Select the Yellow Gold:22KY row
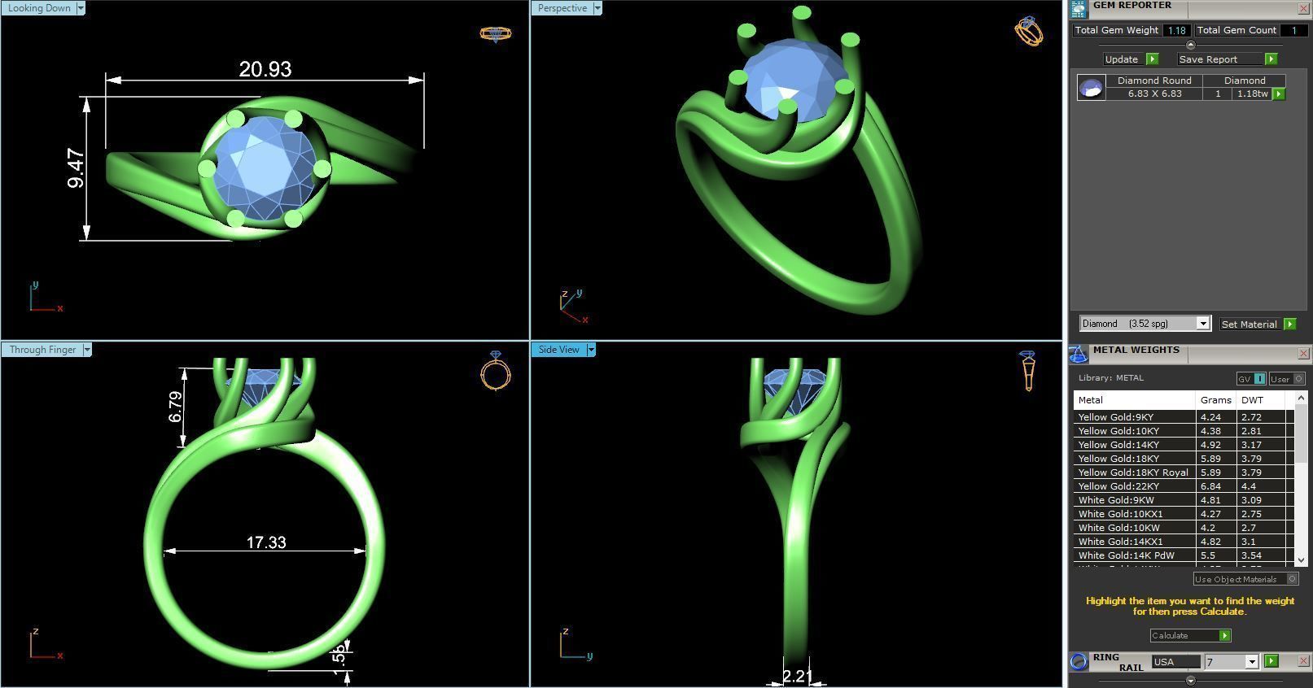Viewport: 1313px width, 688px height. pyautogui.click(x=1183, y=486)
